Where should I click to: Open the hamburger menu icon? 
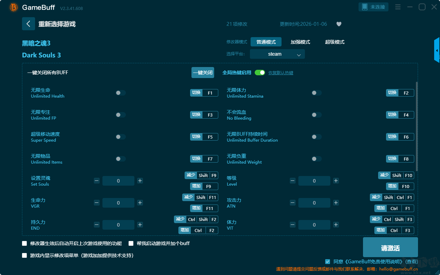tap(398, 7)
